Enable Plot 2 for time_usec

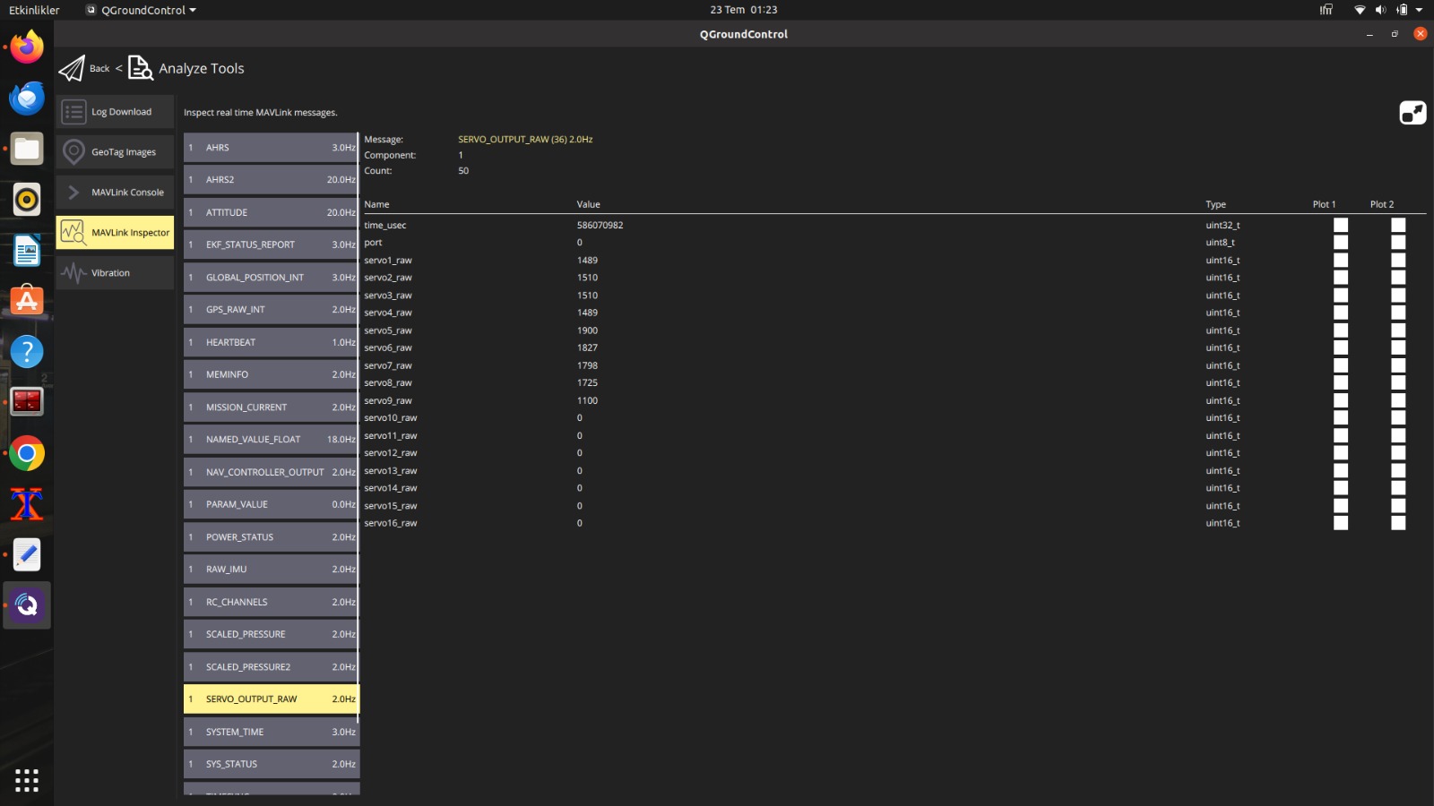[x=1398, y=225]
